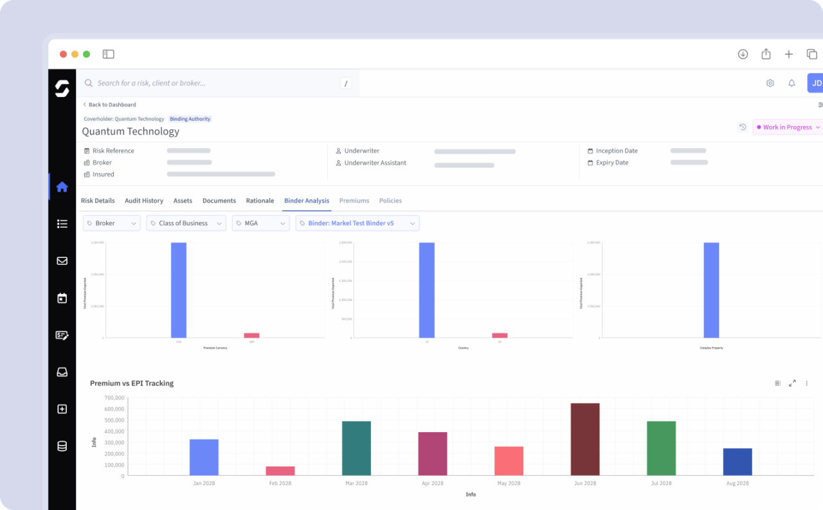823x510 pixels.
Task: Open the mail envelope sidebar icon
Action: click(x=62, y=261)
